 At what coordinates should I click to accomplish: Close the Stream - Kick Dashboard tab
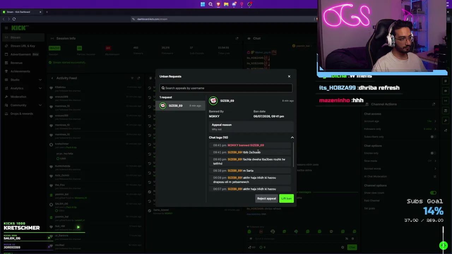click(x=40, y=12)
